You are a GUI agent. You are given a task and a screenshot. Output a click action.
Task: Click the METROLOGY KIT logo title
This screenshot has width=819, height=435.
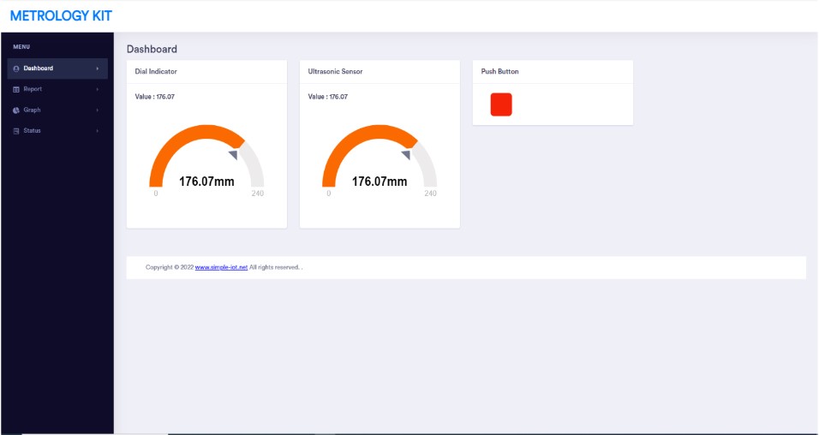tap(61, 16)
